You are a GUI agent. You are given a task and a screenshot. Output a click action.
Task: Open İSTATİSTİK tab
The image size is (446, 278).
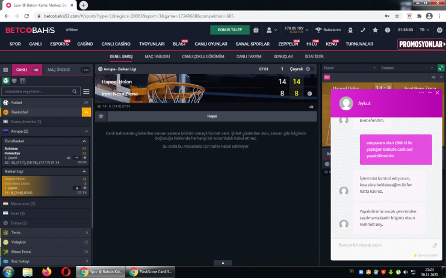click(314, 56)
